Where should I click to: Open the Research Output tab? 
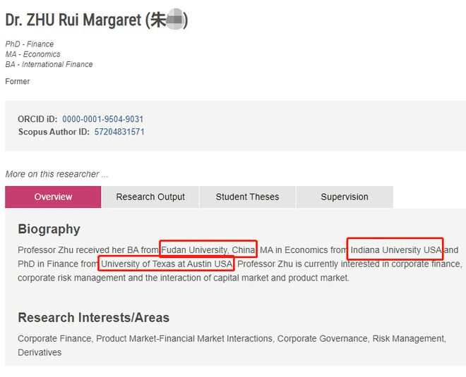tap(150, 197)
